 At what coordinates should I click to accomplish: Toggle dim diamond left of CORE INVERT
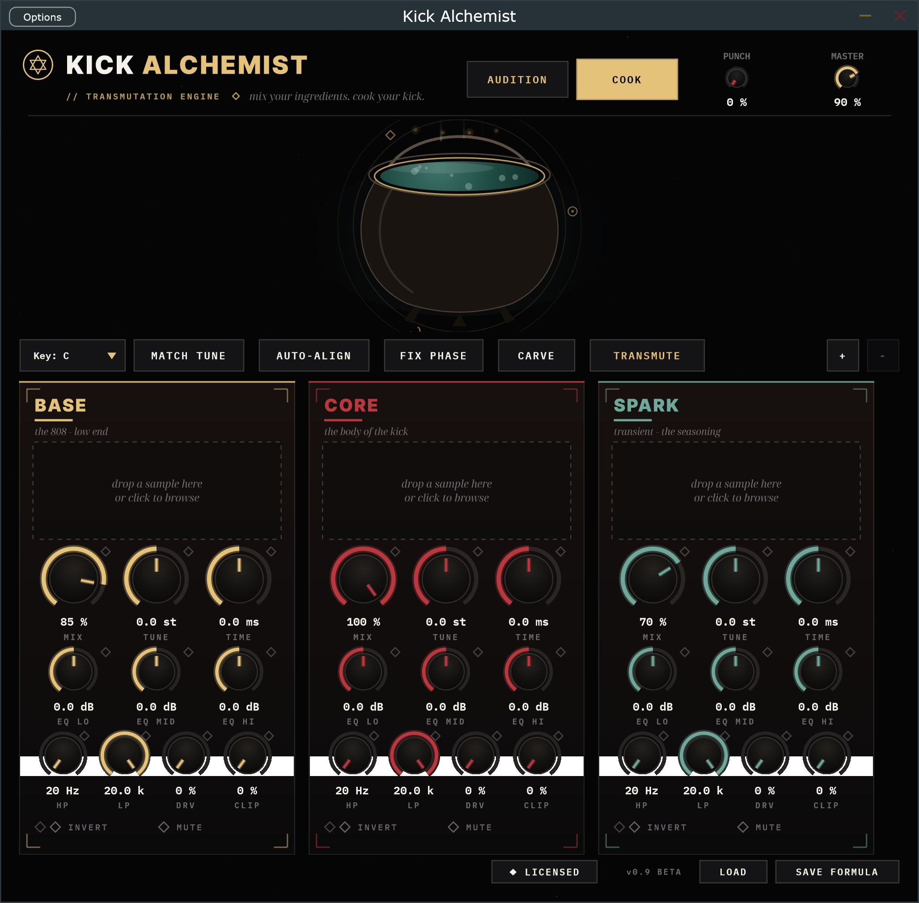click(x=330, y=827)
